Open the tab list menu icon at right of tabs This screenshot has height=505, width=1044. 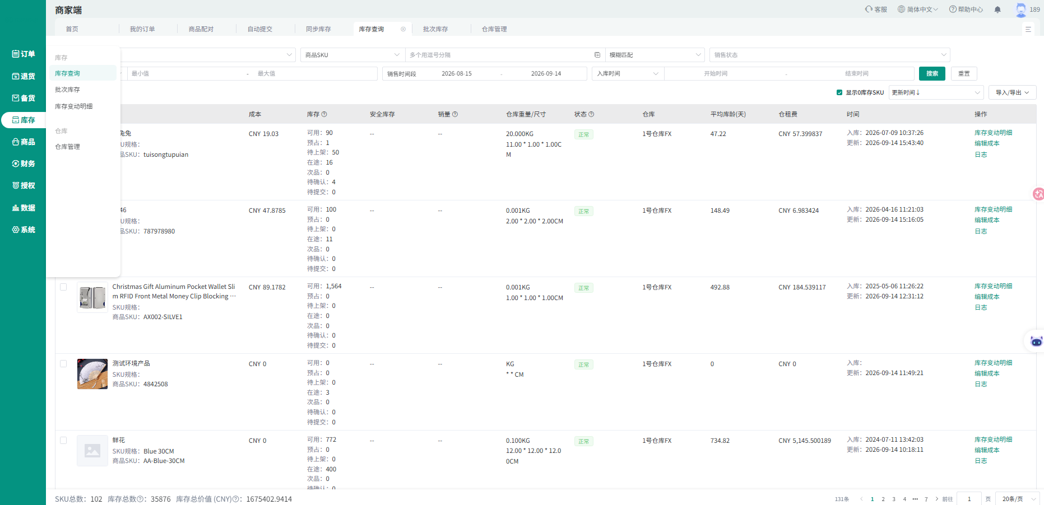[x=1028, y=29]
